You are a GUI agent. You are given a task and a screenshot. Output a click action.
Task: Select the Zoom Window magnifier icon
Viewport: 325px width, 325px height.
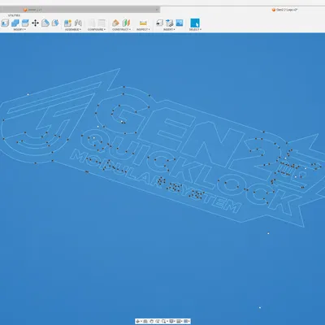[163, 321]
